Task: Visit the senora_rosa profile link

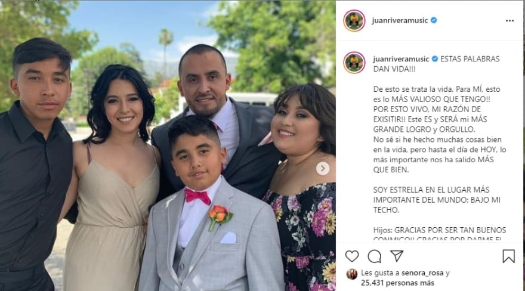Action: click(x=422, y=273)
